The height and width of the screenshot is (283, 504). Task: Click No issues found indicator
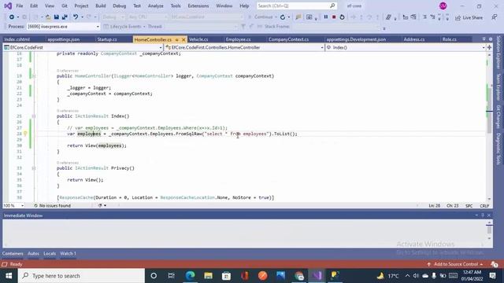tap(52, 206)
